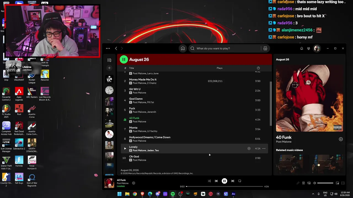Open Spotify Home
353x198 pixels.
coord(183,48)
